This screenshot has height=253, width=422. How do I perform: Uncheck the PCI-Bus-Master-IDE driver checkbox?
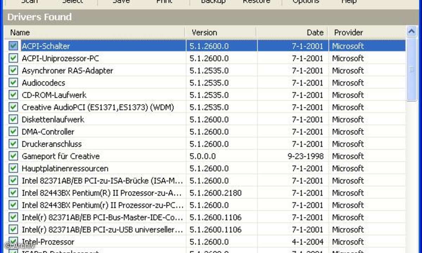[x=13, y=218]
